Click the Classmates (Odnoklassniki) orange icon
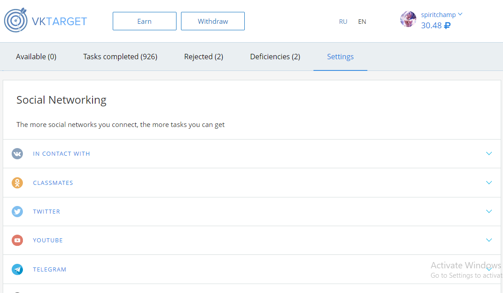Image resolution: width=503 pixels, height=293 pixels. [18, 183]
